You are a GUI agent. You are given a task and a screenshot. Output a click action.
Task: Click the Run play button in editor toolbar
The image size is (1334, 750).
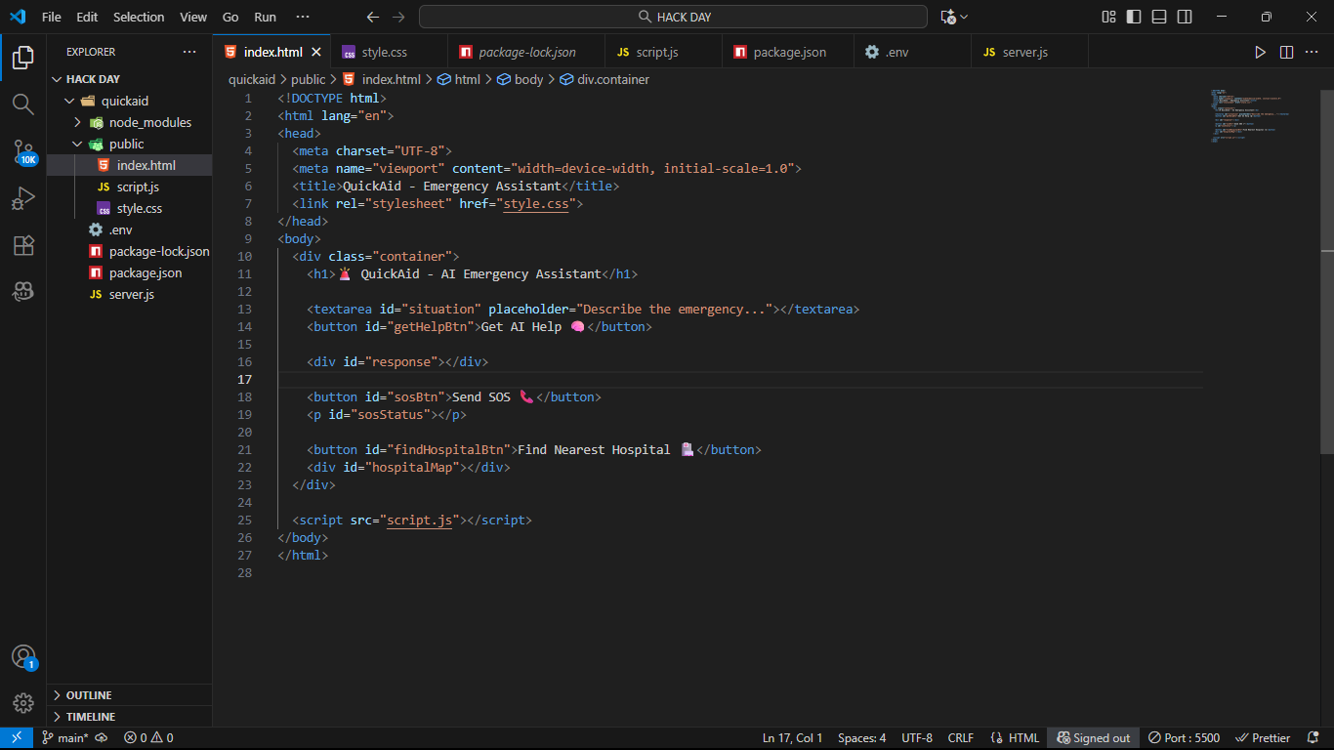click(x=1260, y=52)
